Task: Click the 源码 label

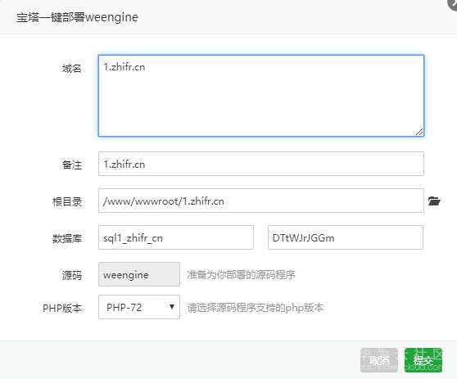Action: (x=72, y=275)
